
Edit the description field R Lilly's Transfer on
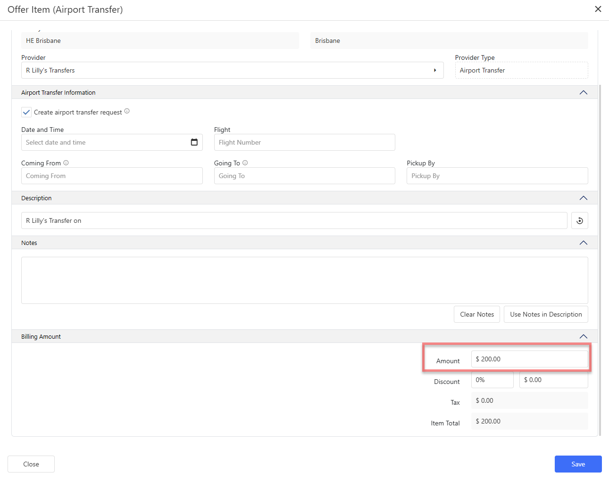point(294,220)
